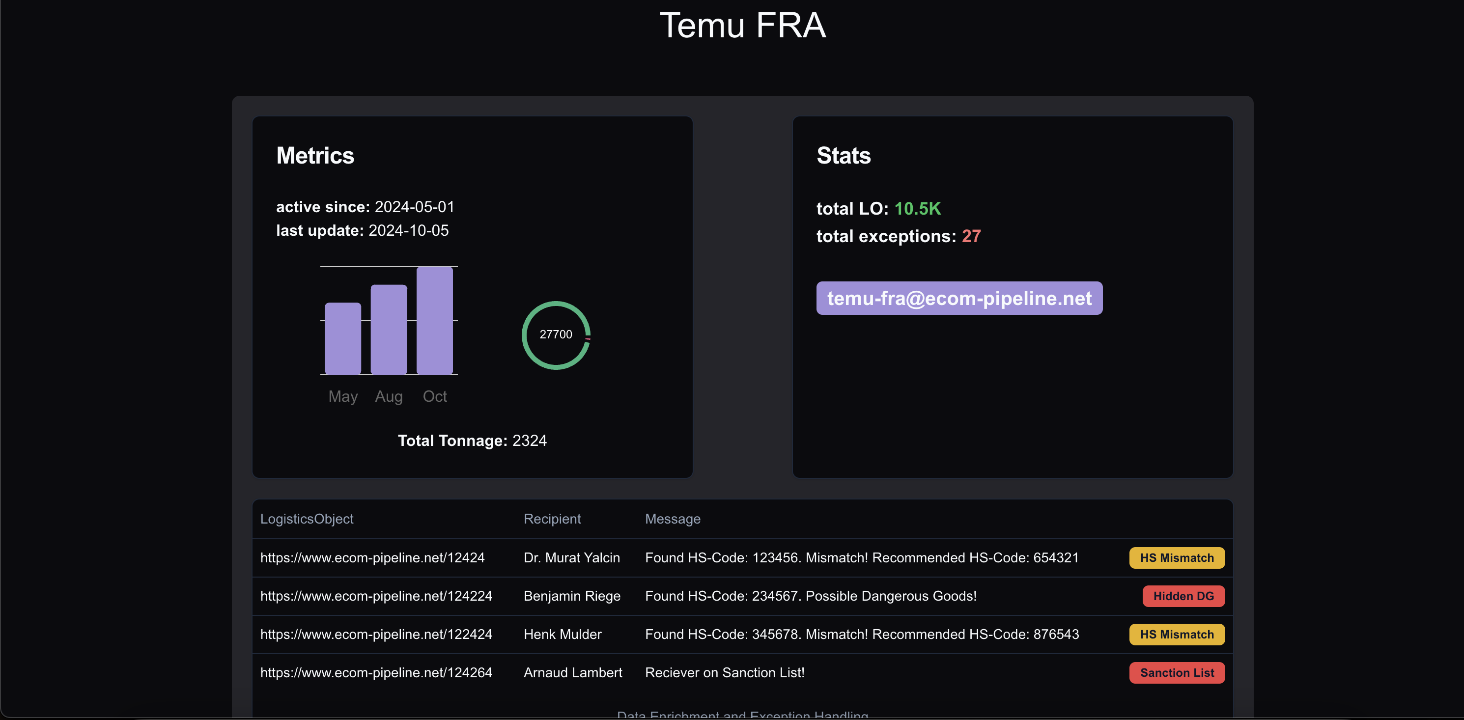Open link ecom-pipeline.net/124224
Screen dimensions: 1464x720
[376, 596]
